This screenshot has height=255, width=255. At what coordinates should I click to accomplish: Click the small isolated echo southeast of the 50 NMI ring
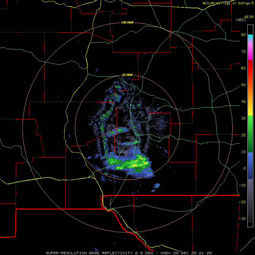pos(157,186)
